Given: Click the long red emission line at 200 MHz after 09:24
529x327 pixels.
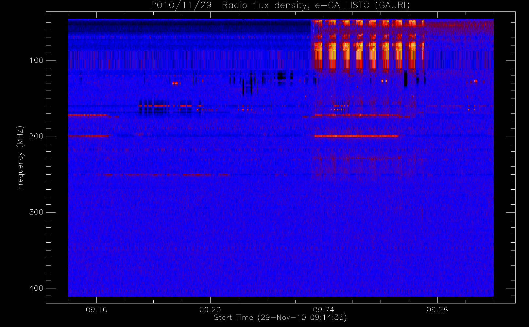Looking at the screenshot, I should (x=356, y=136).
